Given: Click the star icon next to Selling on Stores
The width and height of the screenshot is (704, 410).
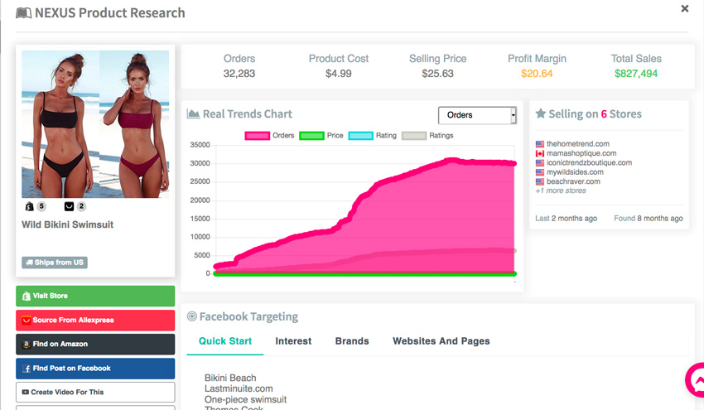Looking at the screenshot, I should (x=540, y=113).
